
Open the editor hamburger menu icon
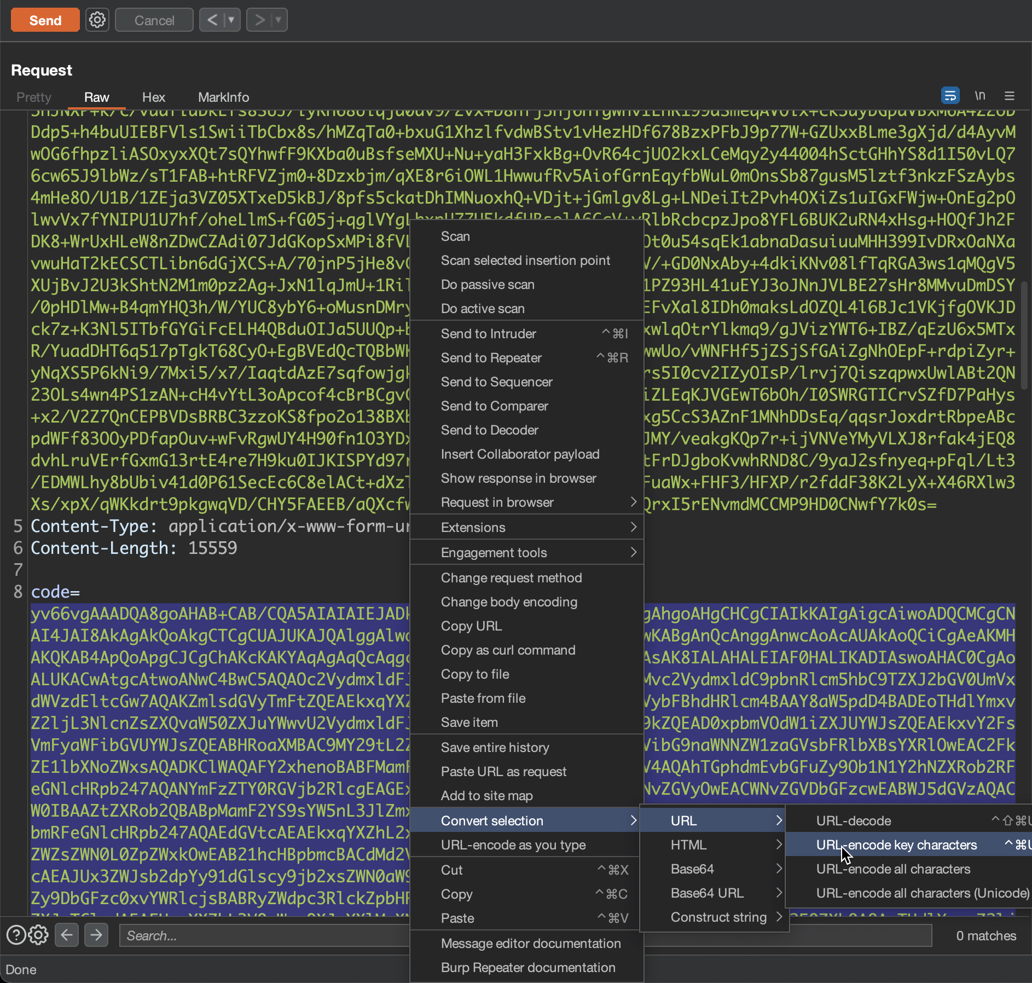[x=1010, y=96]
